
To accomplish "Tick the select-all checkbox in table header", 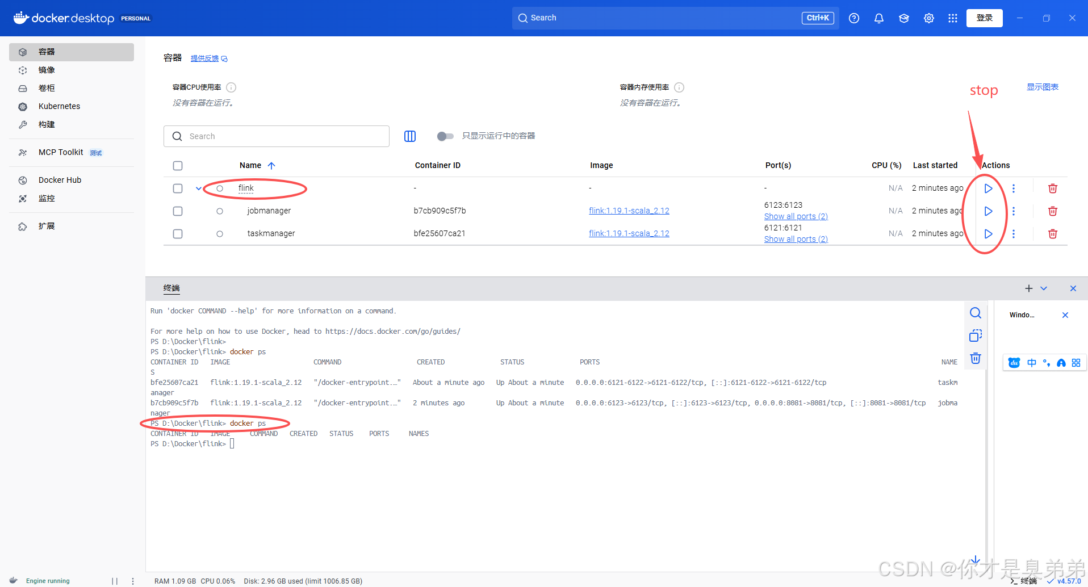I will pos(178,166).
